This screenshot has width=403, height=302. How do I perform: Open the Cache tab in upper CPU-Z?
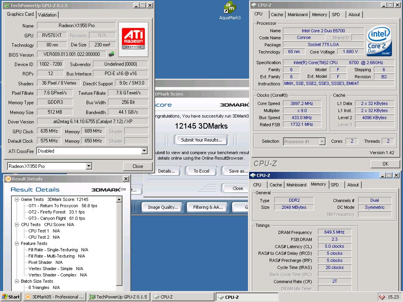coord(277,15)
